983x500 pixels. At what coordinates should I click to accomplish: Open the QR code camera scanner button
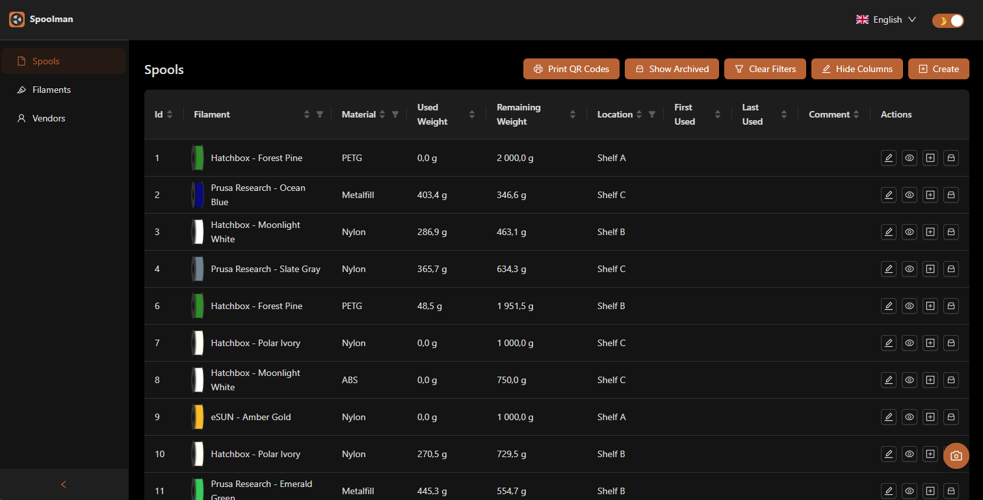coord(956,455)
